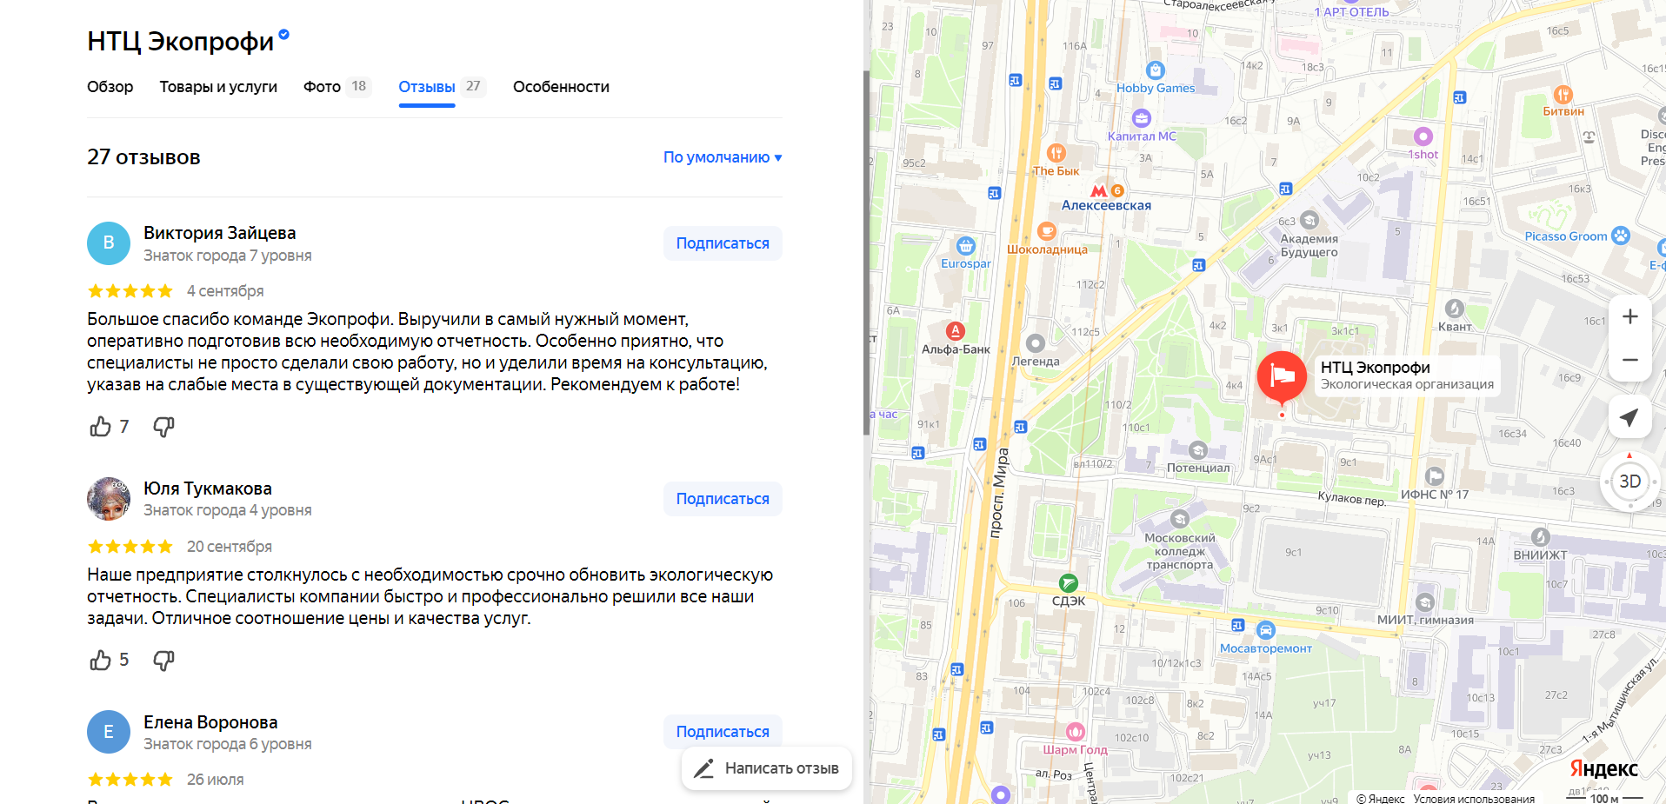Open Юля Тукмакова's profile photo
The image size is (1666, 804).
click(109, 499)
